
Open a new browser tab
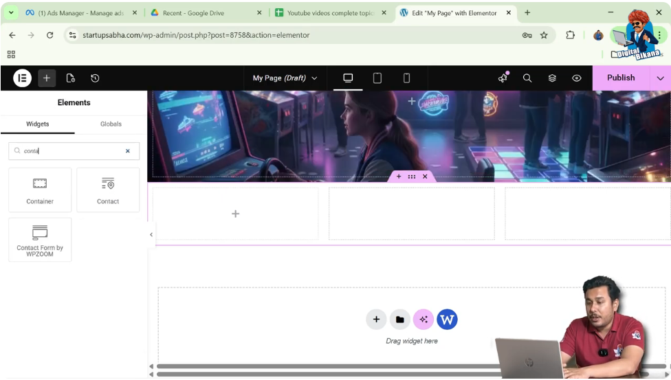(527, 13)
